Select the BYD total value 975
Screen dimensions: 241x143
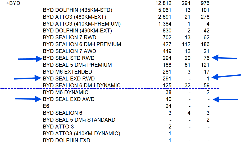pyautogui.click(x=205, y=3)
